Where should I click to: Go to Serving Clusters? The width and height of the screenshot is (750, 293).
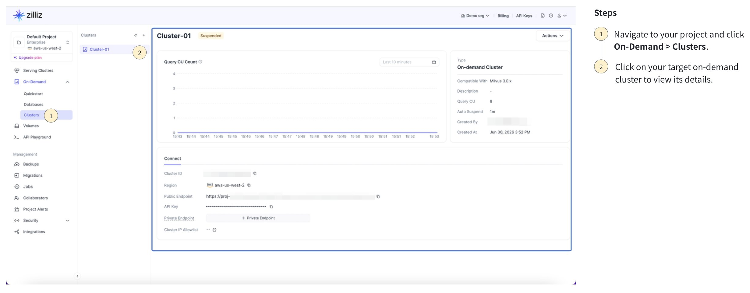coord(38,71)
